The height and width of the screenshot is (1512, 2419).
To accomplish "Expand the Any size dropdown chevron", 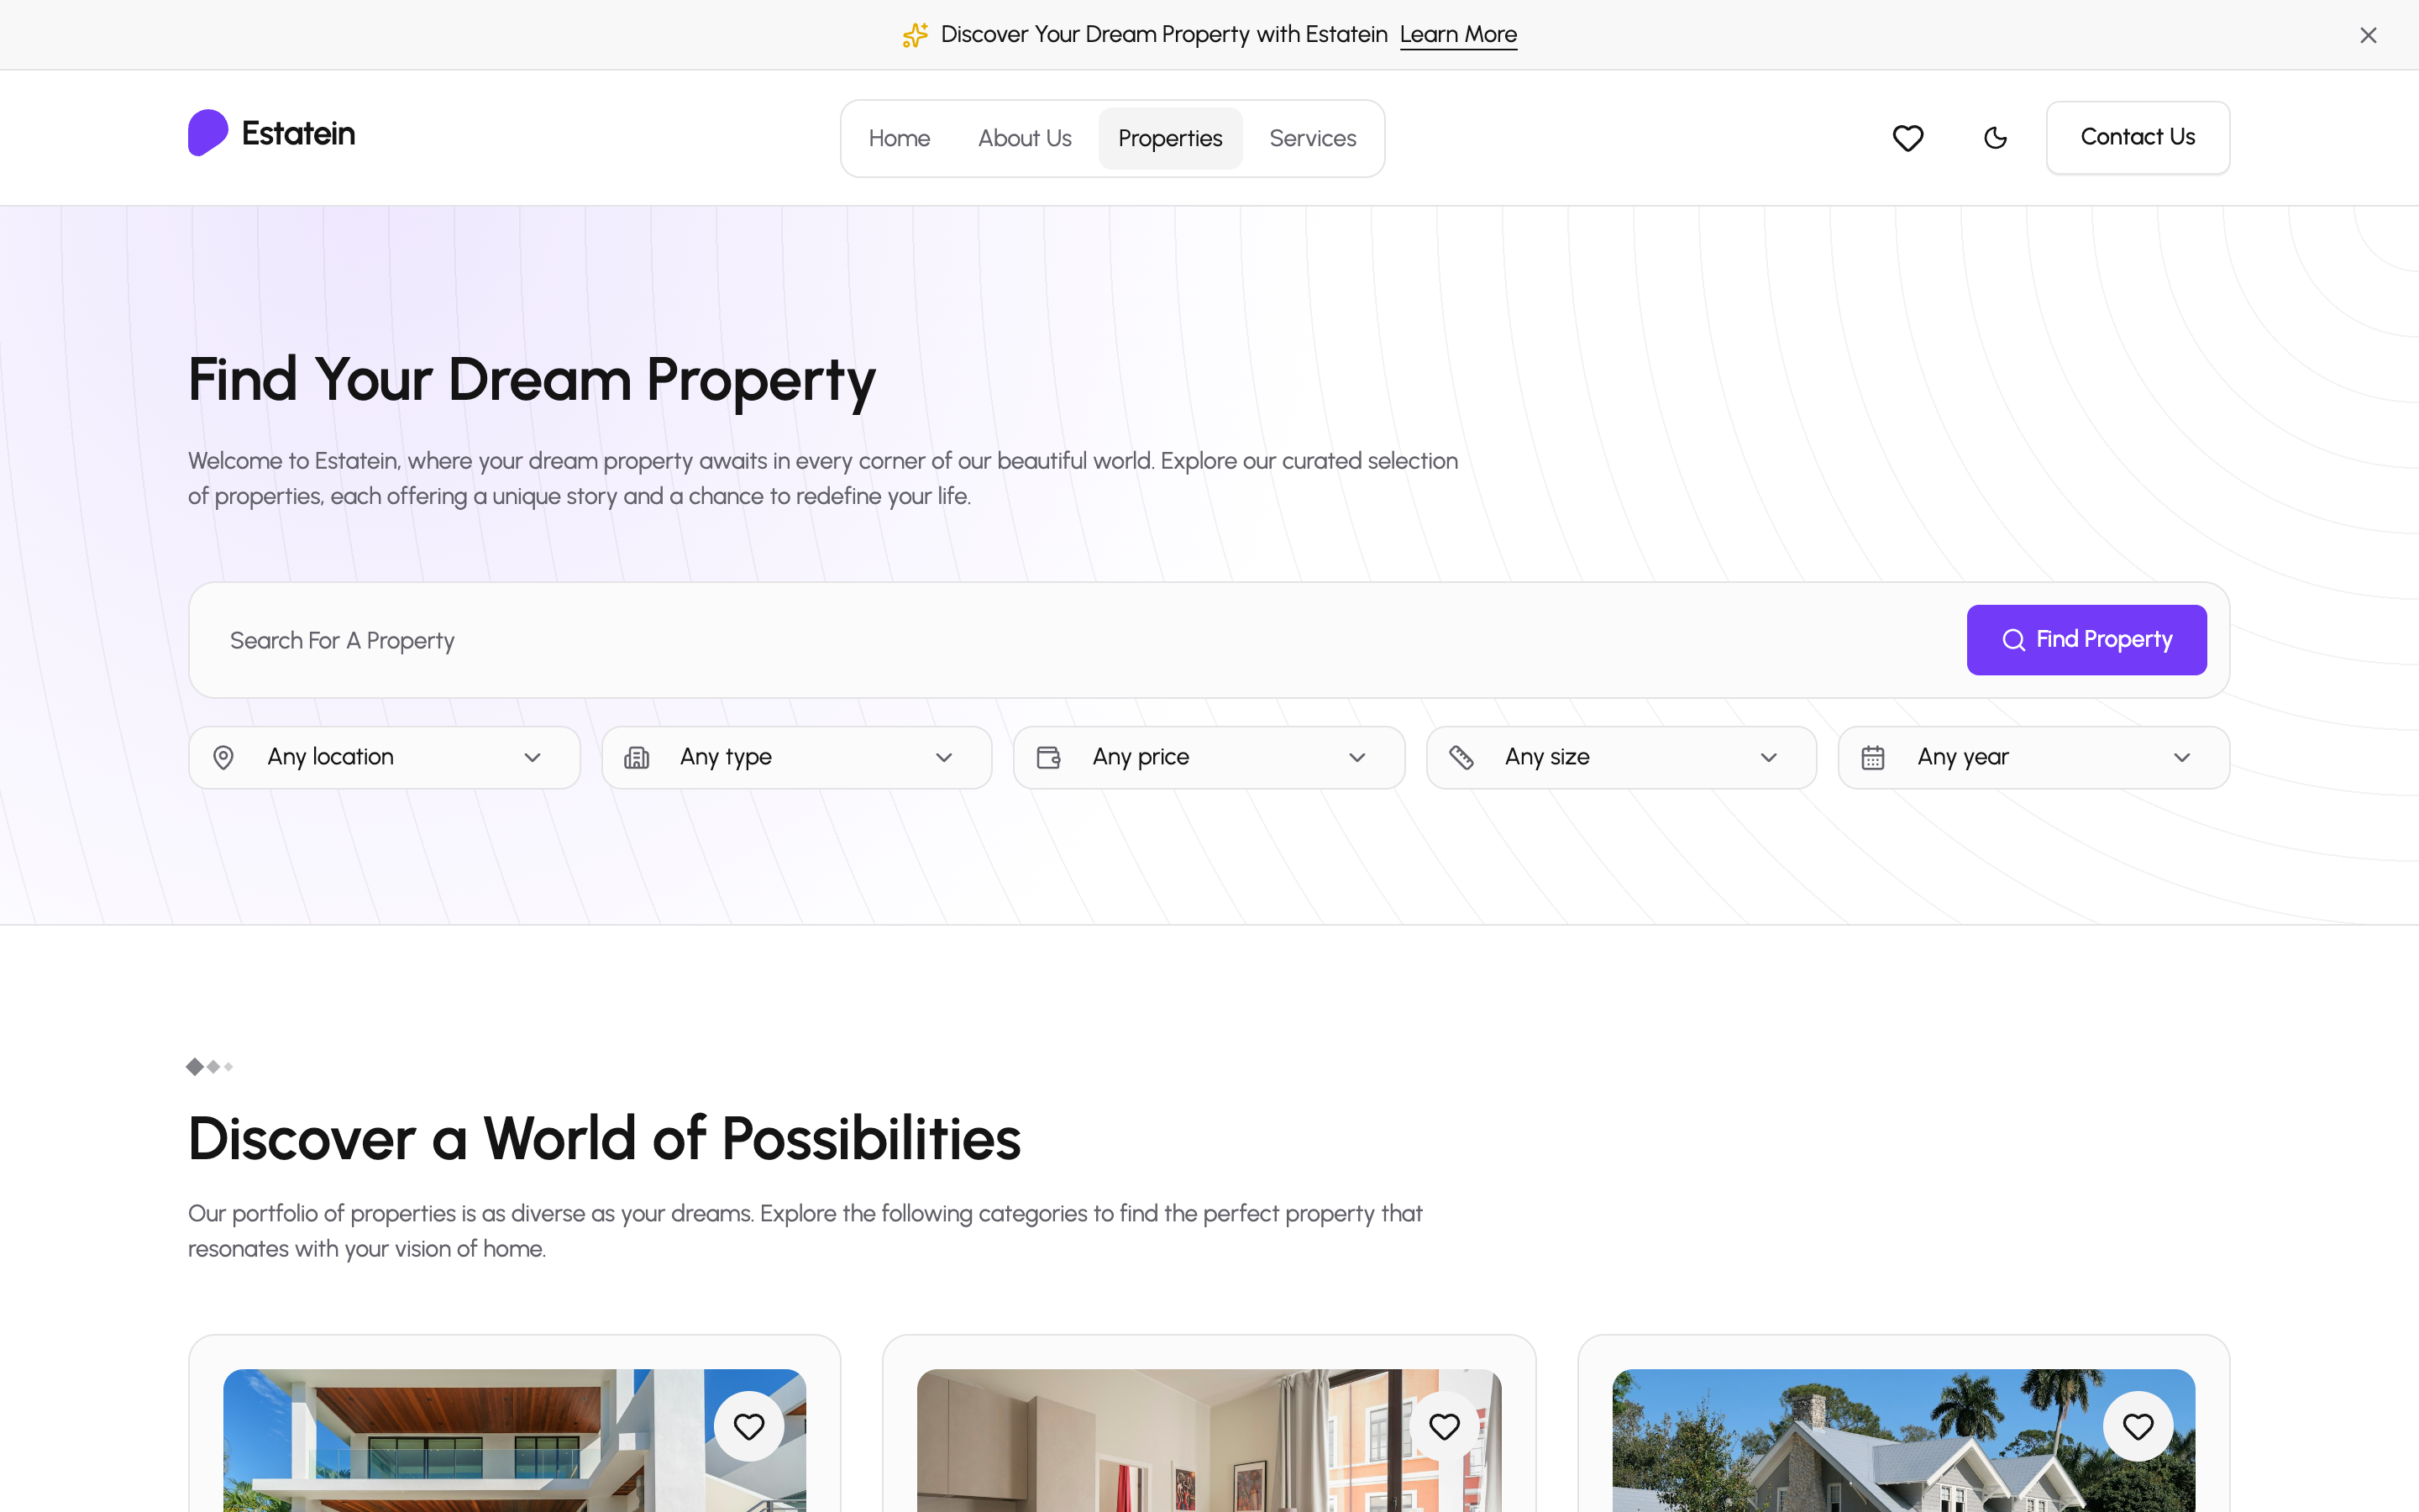I will point(1769,758).
